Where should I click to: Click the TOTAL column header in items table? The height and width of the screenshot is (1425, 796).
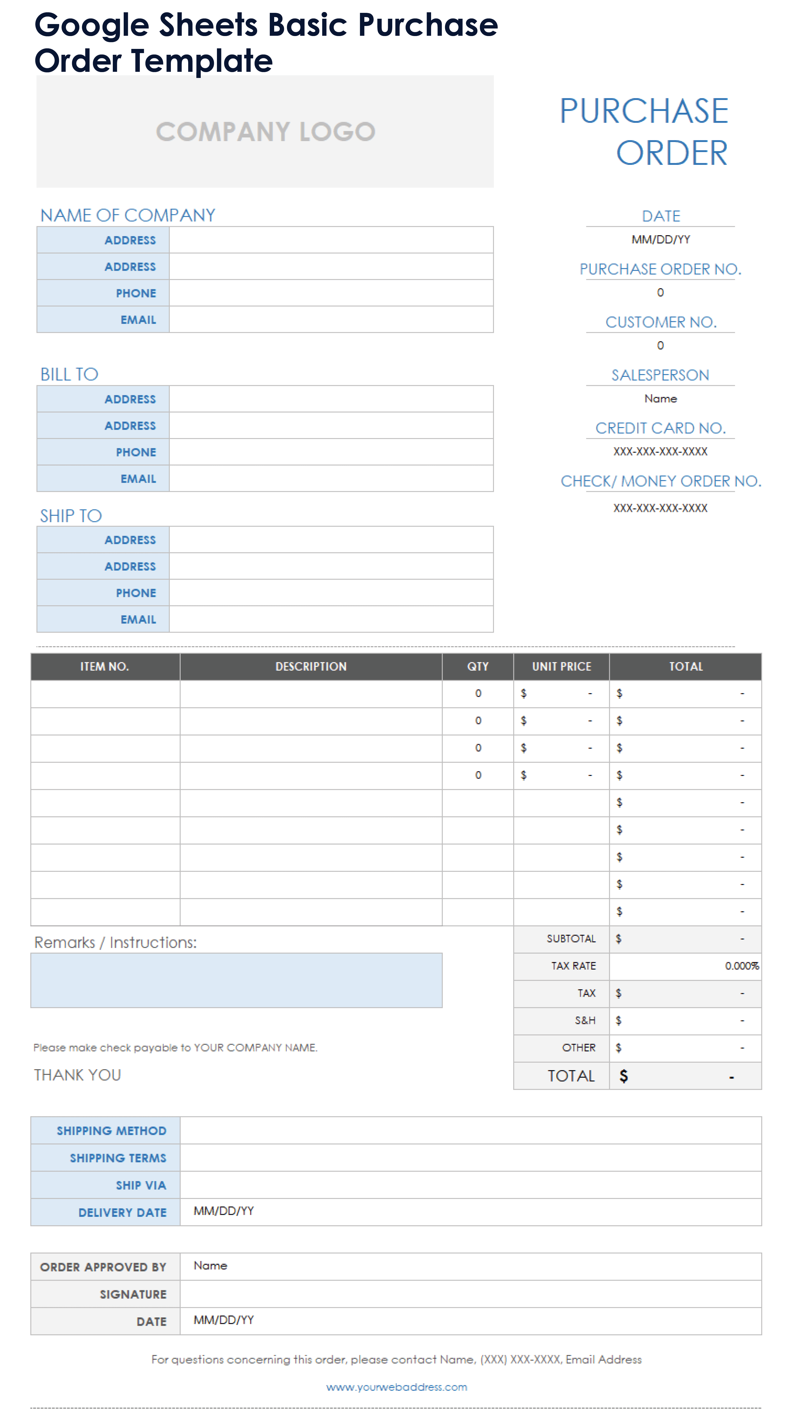coord(685,667)
